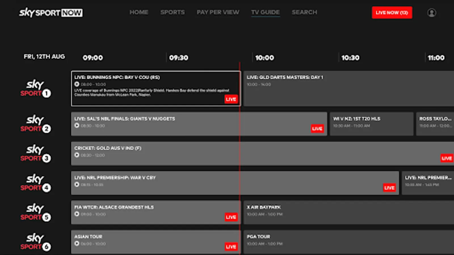Click the Sky Sport Now logo

click(51, 12)
